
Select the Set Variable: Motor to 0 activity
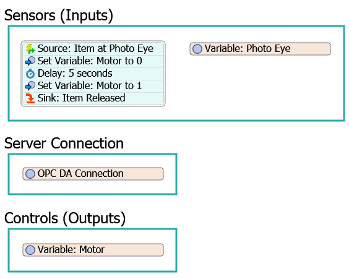[93, 61]
